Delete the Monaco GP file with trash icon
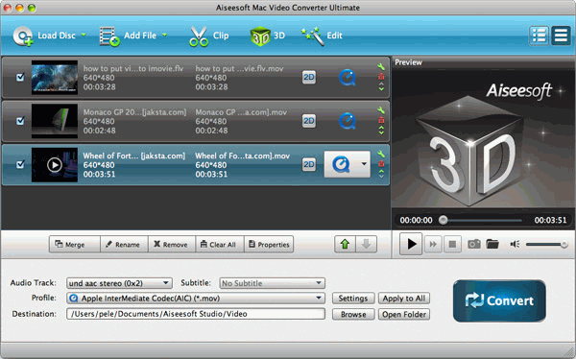This screenshot has height=359, width=576. [x=381, y=120]
